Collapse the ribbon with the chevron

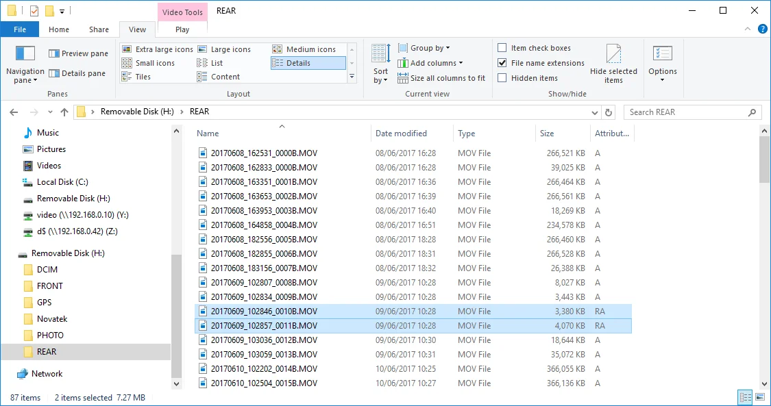(748, 29)
